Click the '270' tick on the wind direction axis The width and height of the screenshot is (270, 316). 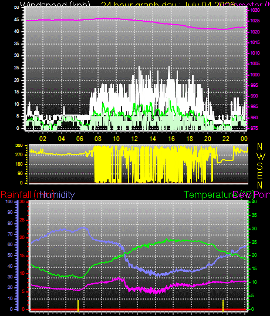pos(19,155)
